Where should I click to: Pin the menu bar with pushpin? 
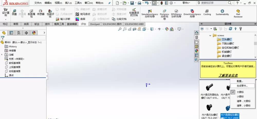click(109, 3)
